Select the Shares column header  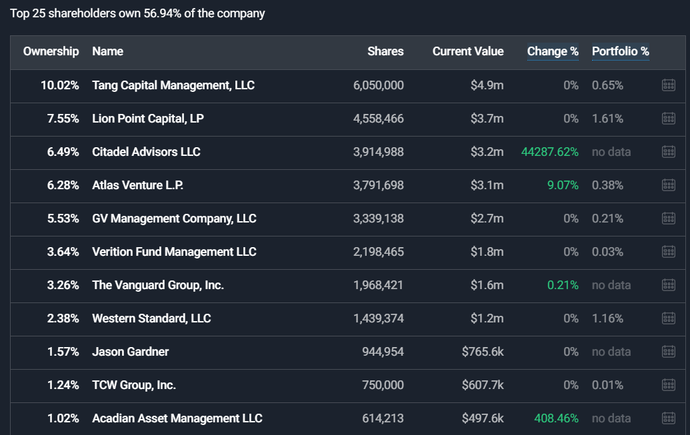coord(385,51)
